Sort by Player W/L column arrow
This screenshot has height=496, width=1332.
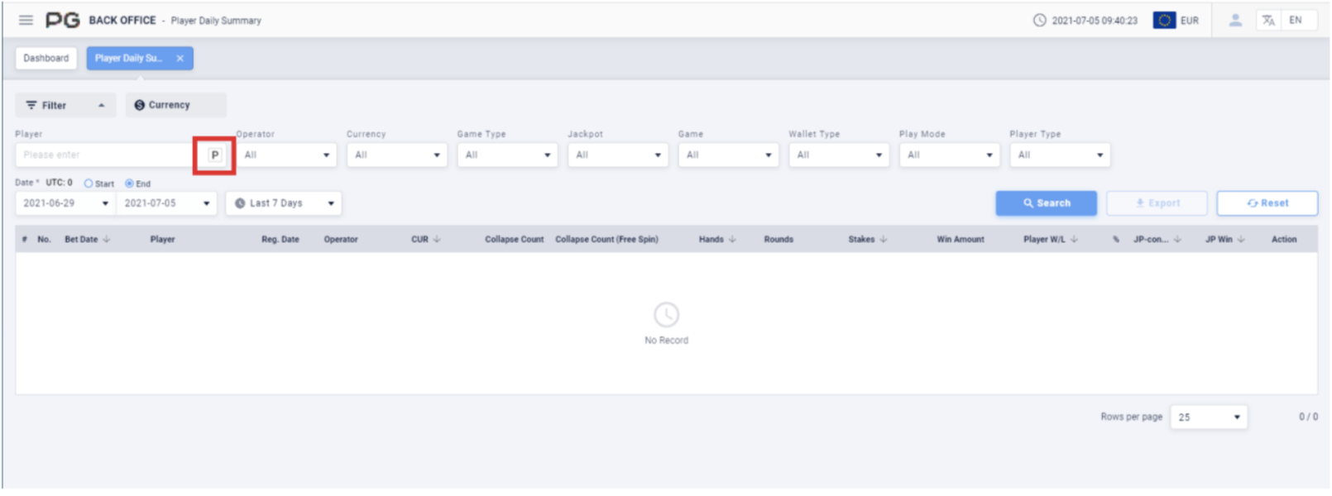point(1074,240)
